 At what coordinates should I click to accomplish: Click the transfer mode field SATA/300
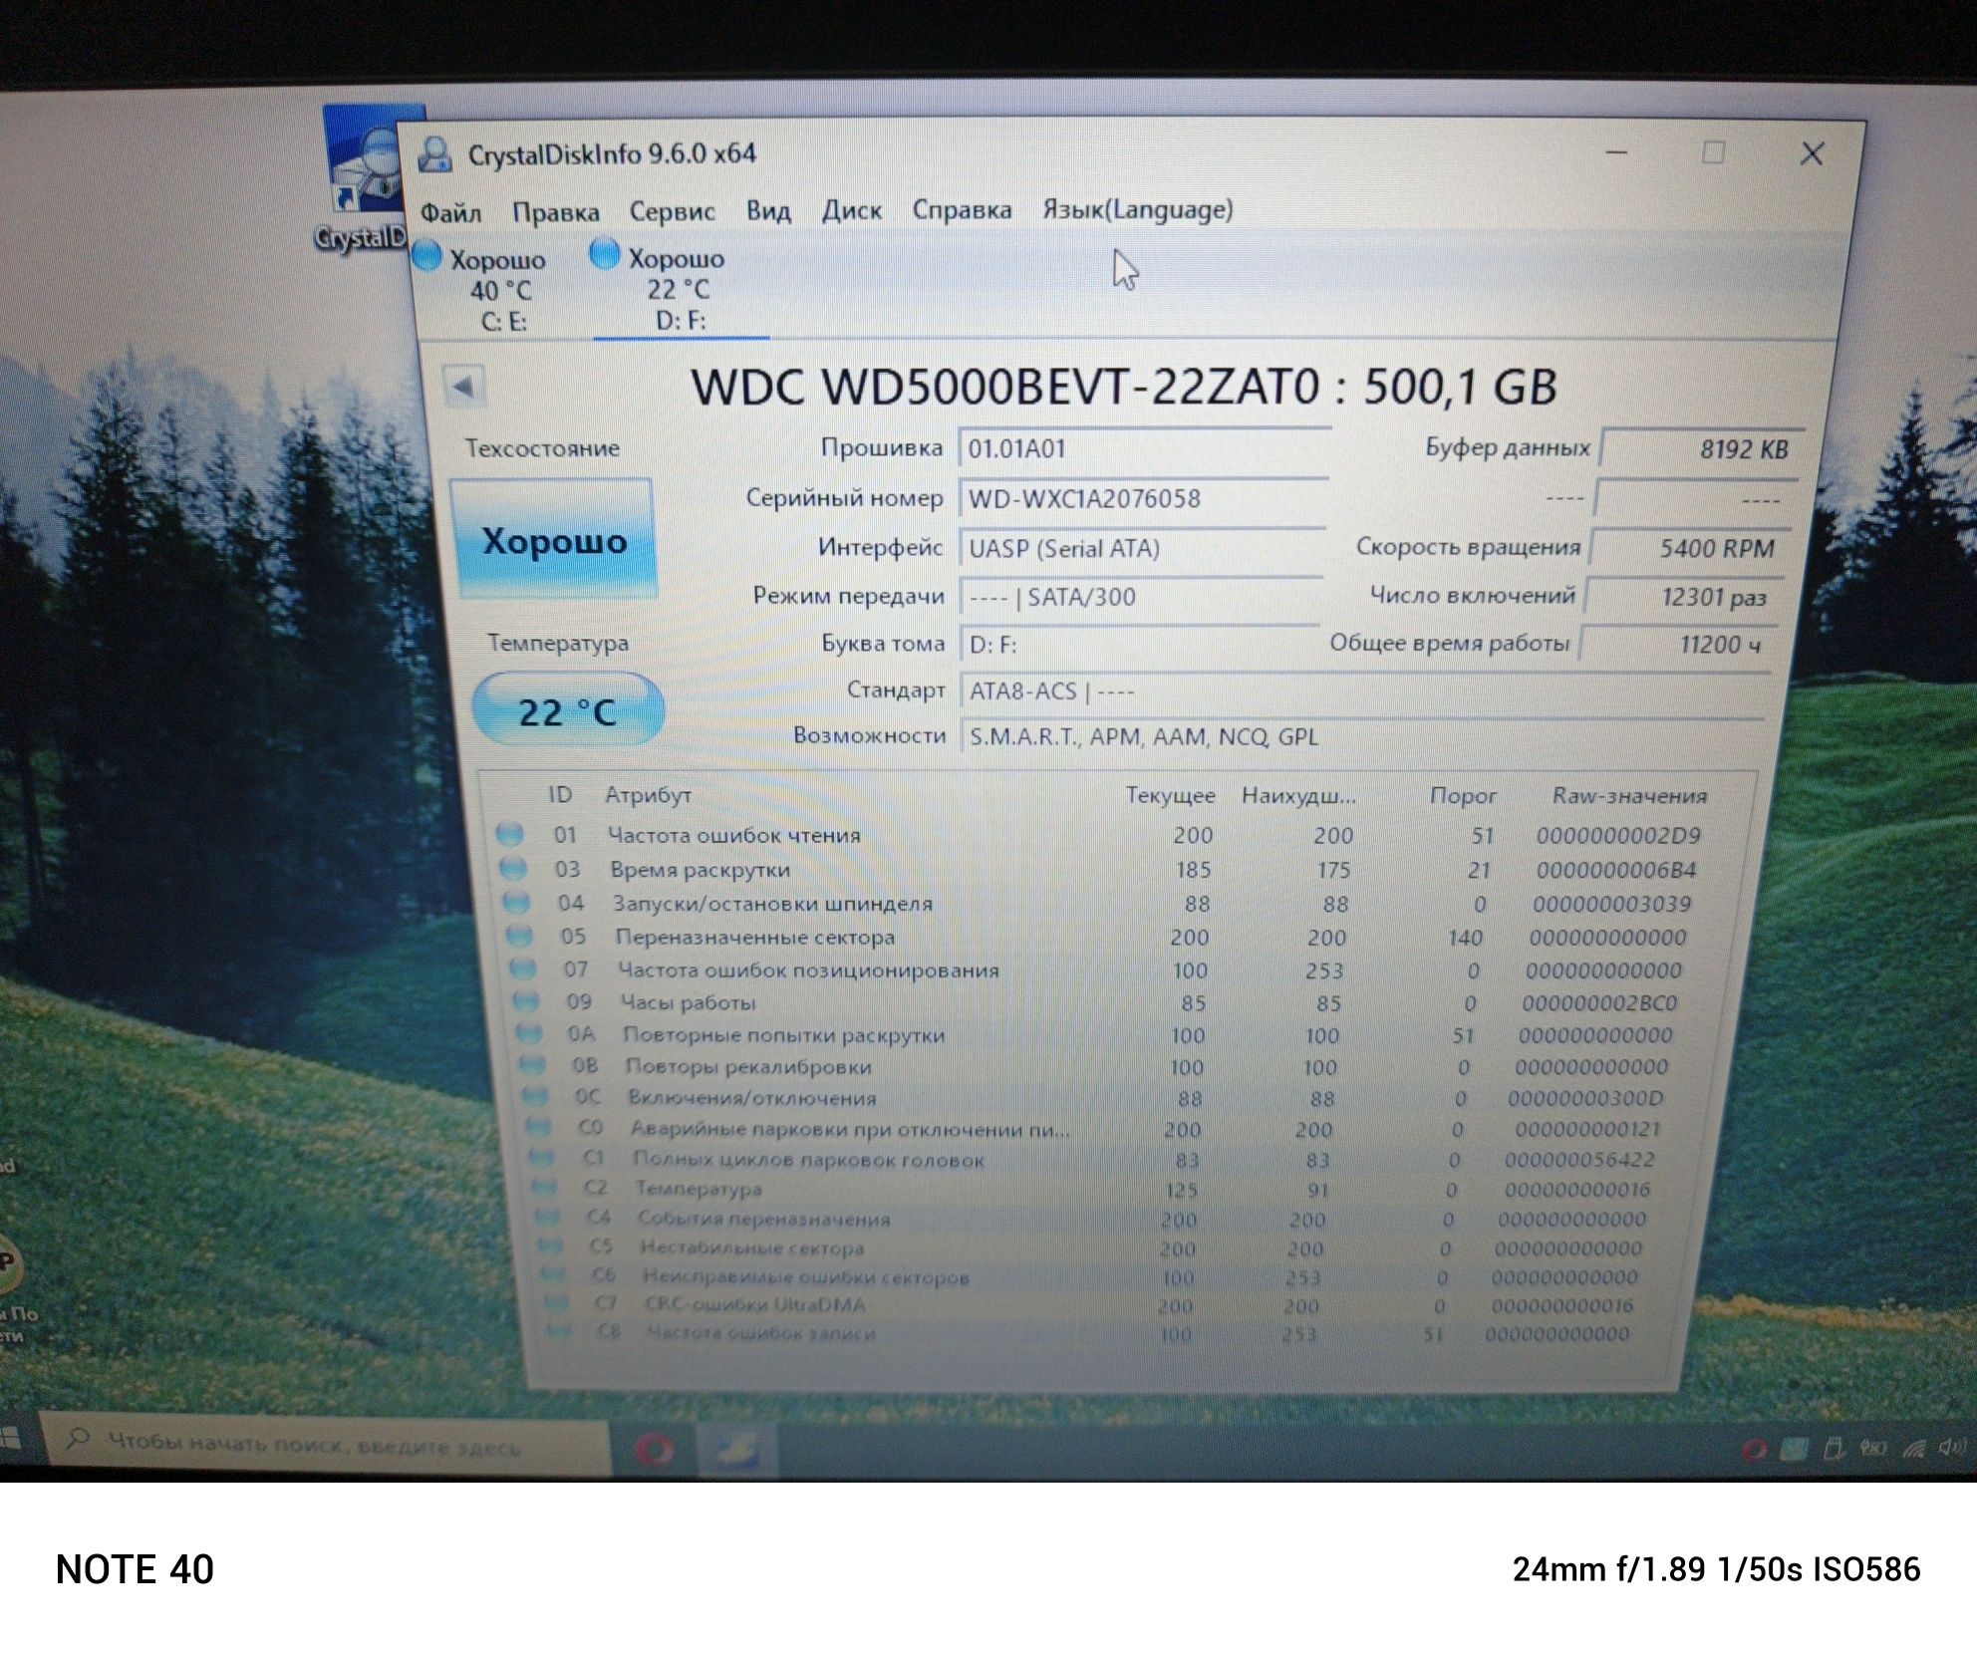pyautogui.click(x=1139, y=597)
